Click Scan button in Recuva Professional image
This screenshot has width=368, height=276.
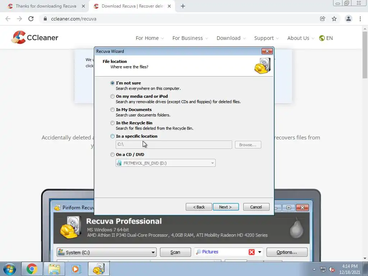tap(175, 252)
